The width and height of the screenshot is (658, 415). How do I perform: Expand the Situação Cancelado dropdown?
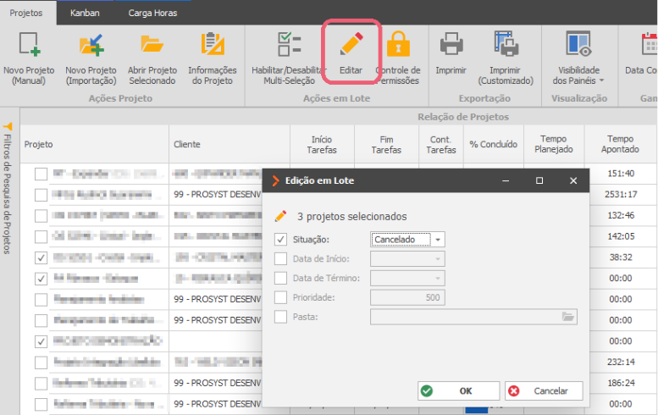tap(438, 240)
